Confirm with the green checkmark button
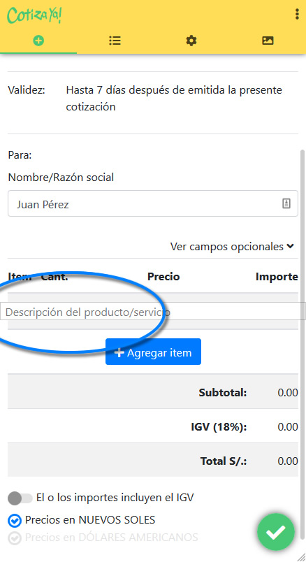306x562 pixels. [x=275, y=532]
